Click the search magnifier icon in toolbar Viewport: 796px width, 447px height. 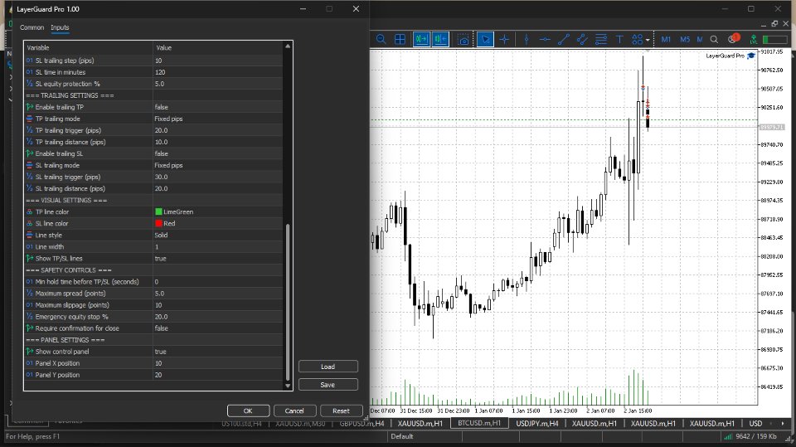(x=714, y=39)
